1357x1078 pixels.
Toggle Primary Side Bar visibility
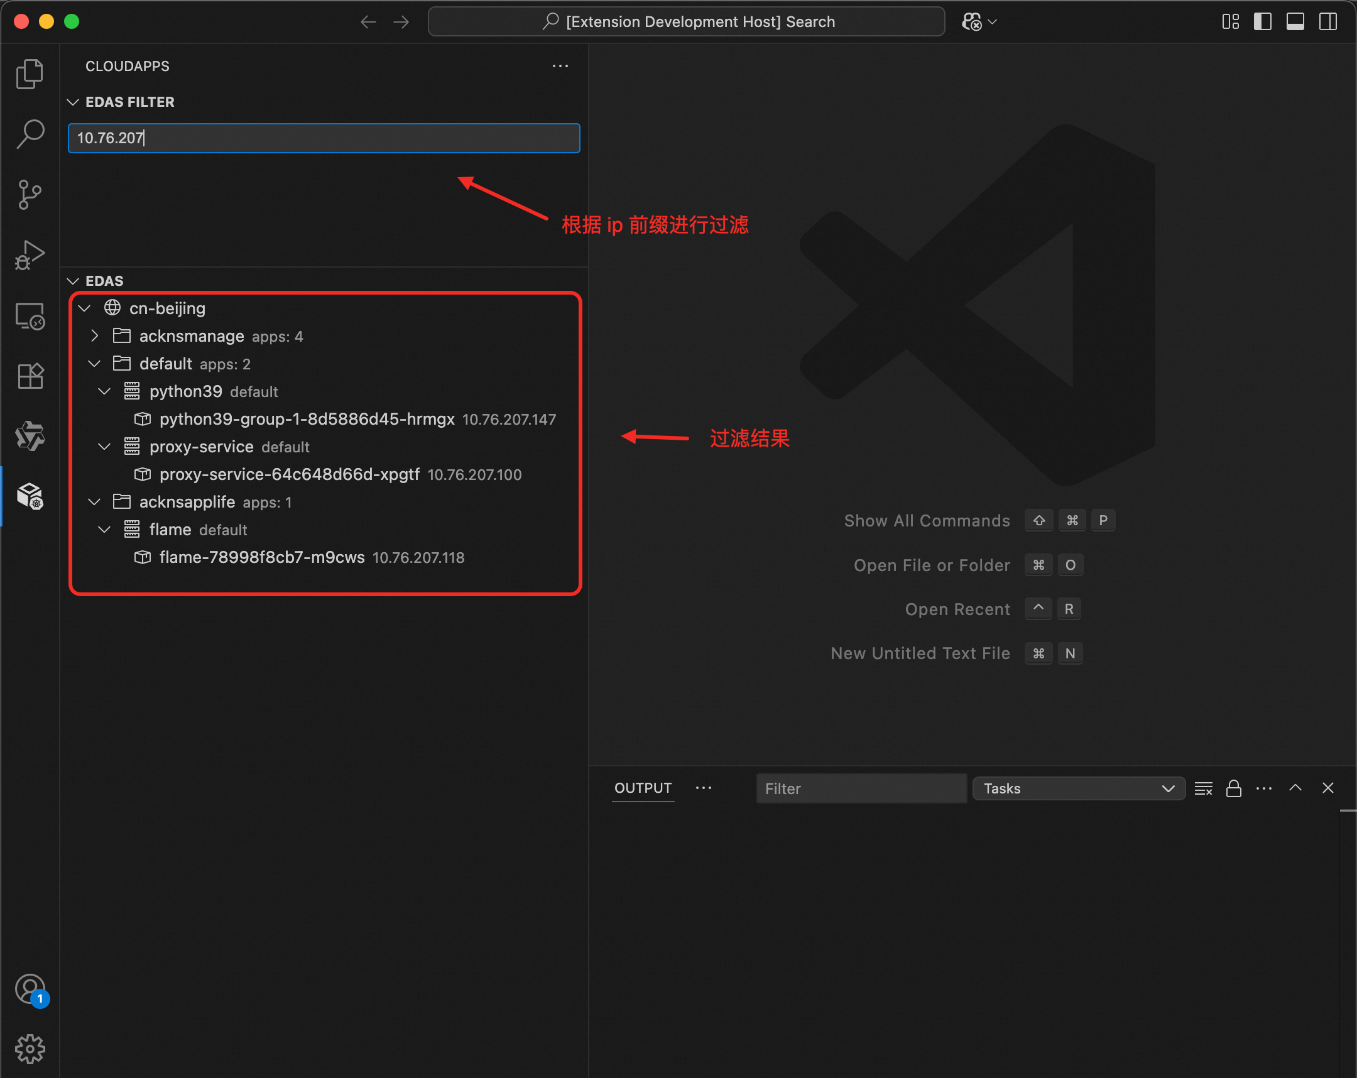(1262, 21)
